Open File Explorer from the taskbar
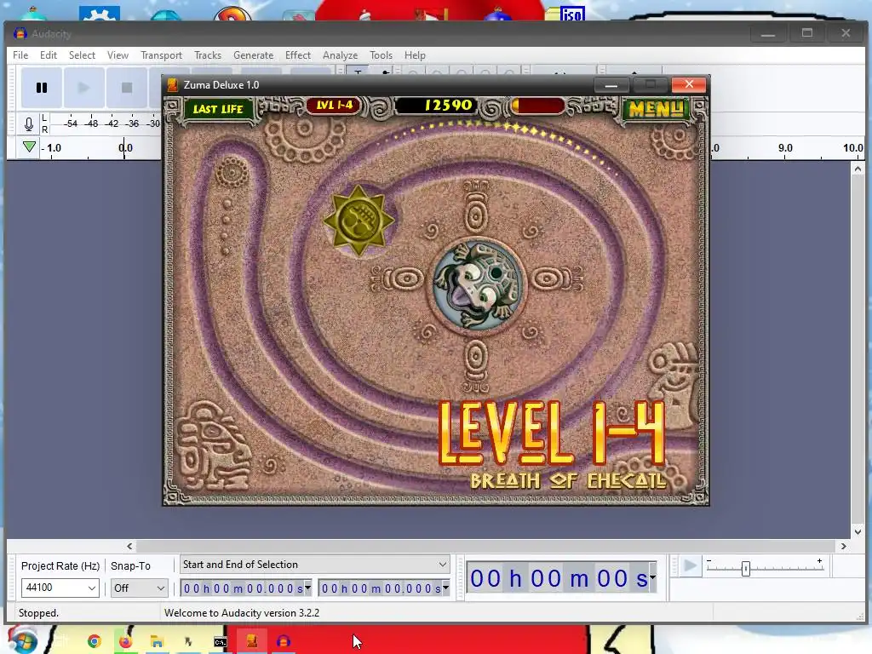The height and width of the screenshot is (654, 872). (x=157, y=642)
